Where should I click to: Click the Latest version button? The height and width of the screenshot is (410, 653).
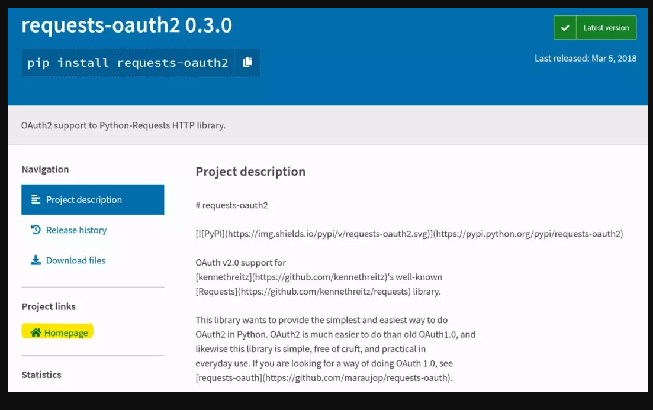(595, 28)
